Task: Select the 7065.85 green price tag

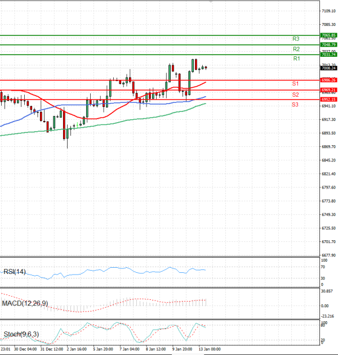Action: [328, 35]
